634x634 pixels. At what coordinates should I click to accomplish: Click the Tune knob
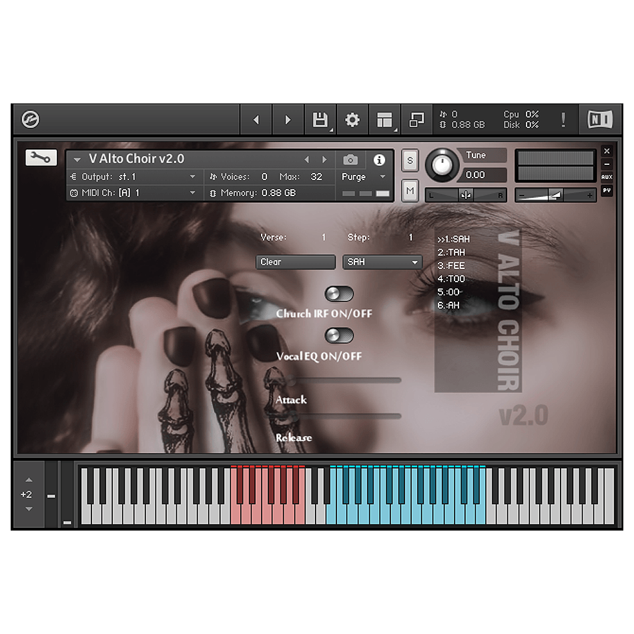tap(442, 165)
